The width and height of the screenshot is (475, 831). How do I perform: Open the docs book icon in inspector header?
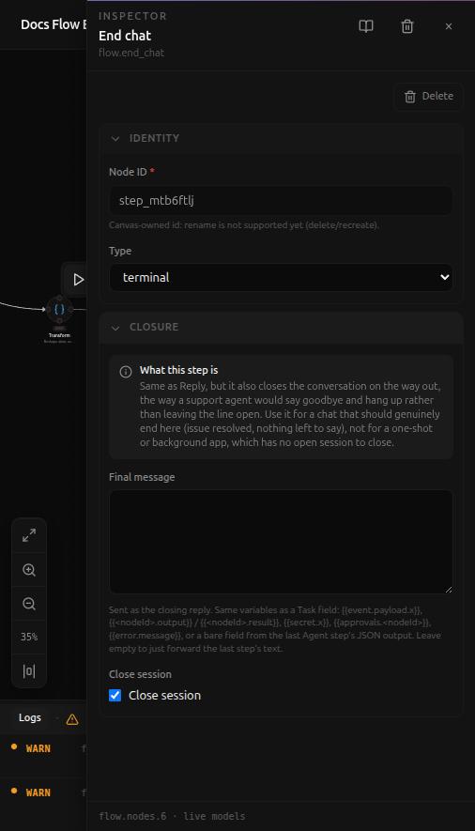pos(366,26)
